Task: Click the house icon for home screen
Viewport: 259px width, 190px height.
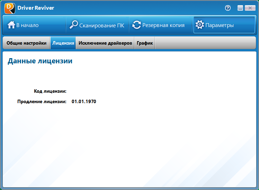Action: click(11, 25)
